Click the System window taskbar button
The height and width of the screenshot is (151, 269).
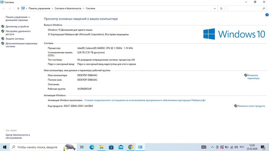(x=140, y=147)
